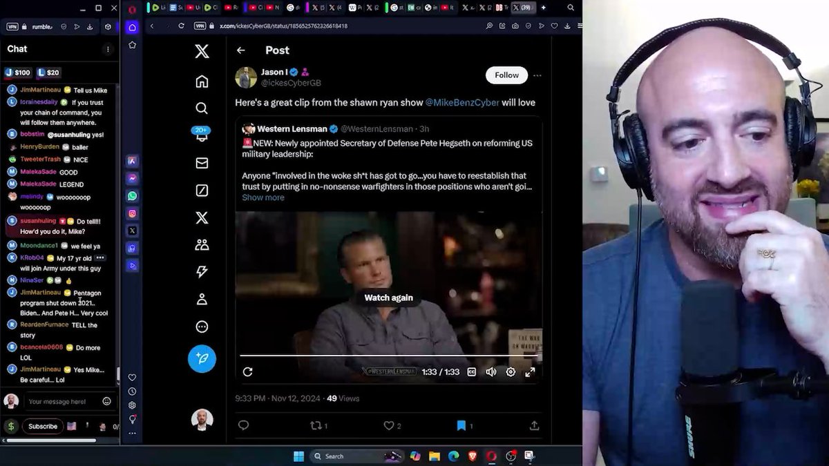This screenshot has width=829, height=466.
Task: Open Opera sidebar heart icon
Action: [132, 378]
